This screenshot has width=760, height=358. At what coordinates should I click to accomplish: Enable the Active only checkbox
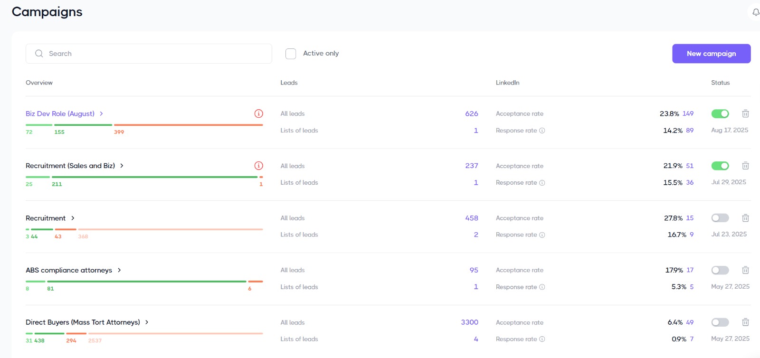point(291,54)
